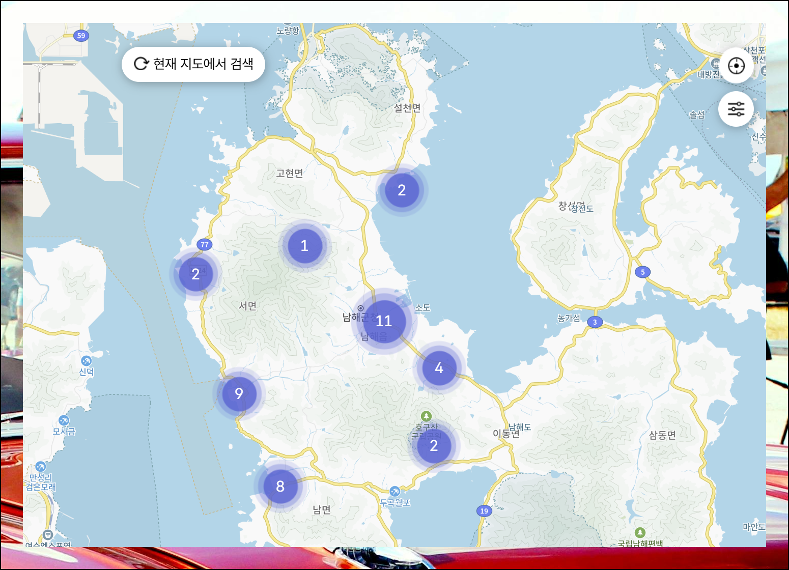Click the 이동면 map label
789x570 pixels.
click(x=506, y=434)
